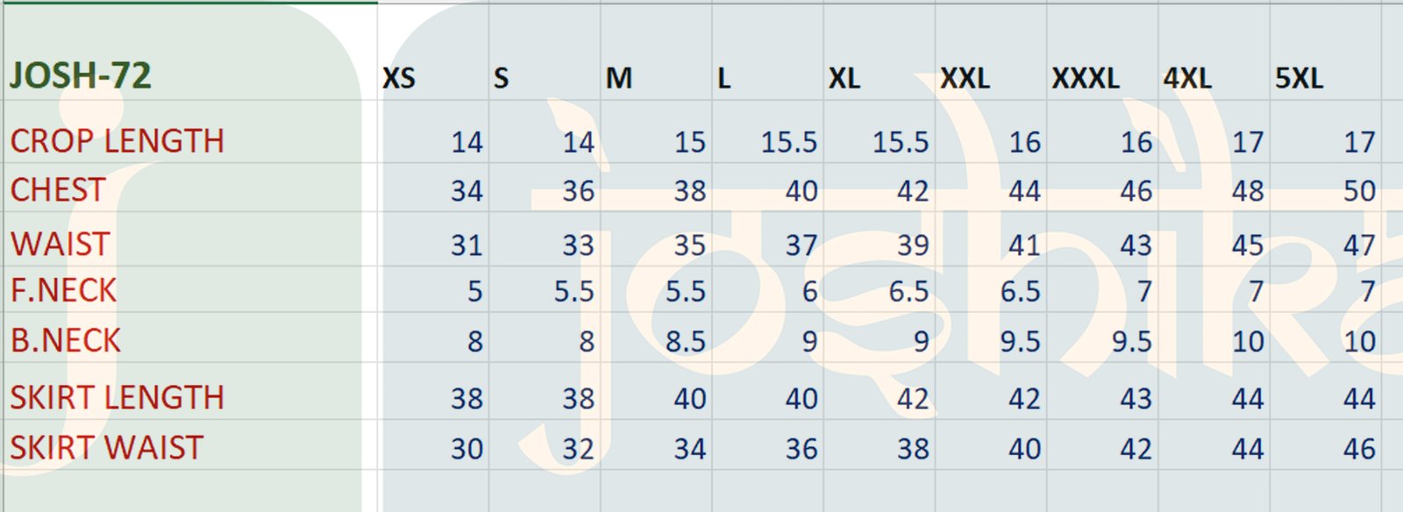Click the B.NECK value for size XXXL
Screen dimensions: 1403x512
pos(1131,342)
